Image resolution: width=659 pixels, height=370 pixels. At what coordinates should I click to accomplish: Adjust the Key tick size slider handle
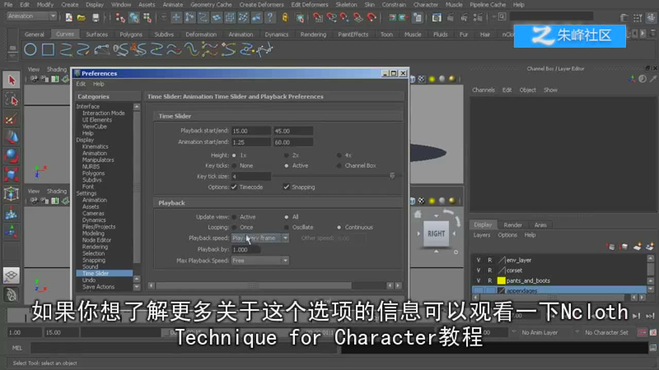[392, 176]
